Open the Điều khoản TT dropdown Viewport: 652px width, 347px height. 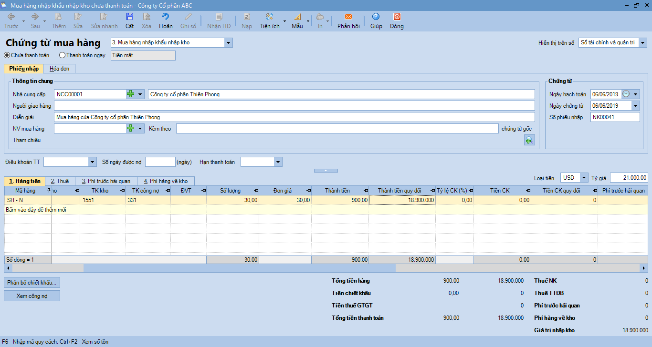tap(93, 162)
